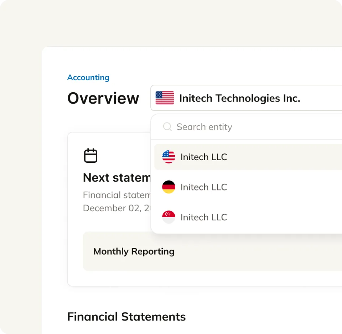The height and width of the screenshot is (334, 342).
Task: Open the Monthly Reporting row
Action: (134, 251)
